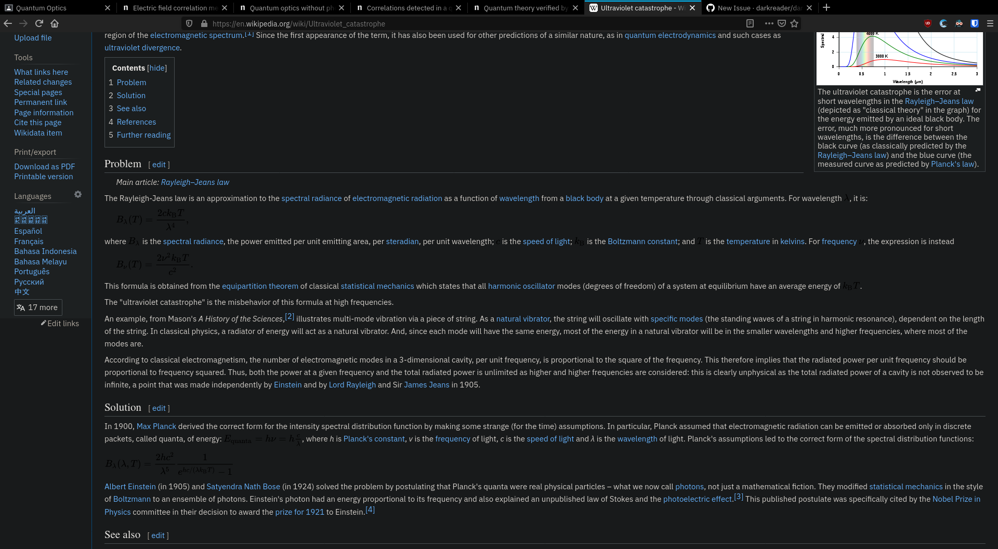Switch to New Issue darkreader tab
998x549 pixels.
click(759, 8)
